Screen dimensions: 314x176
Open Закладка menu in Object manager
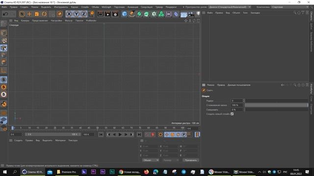255,13
